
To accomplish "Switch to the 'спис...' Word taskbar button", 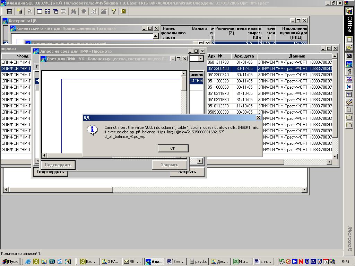I will (263, 262).
